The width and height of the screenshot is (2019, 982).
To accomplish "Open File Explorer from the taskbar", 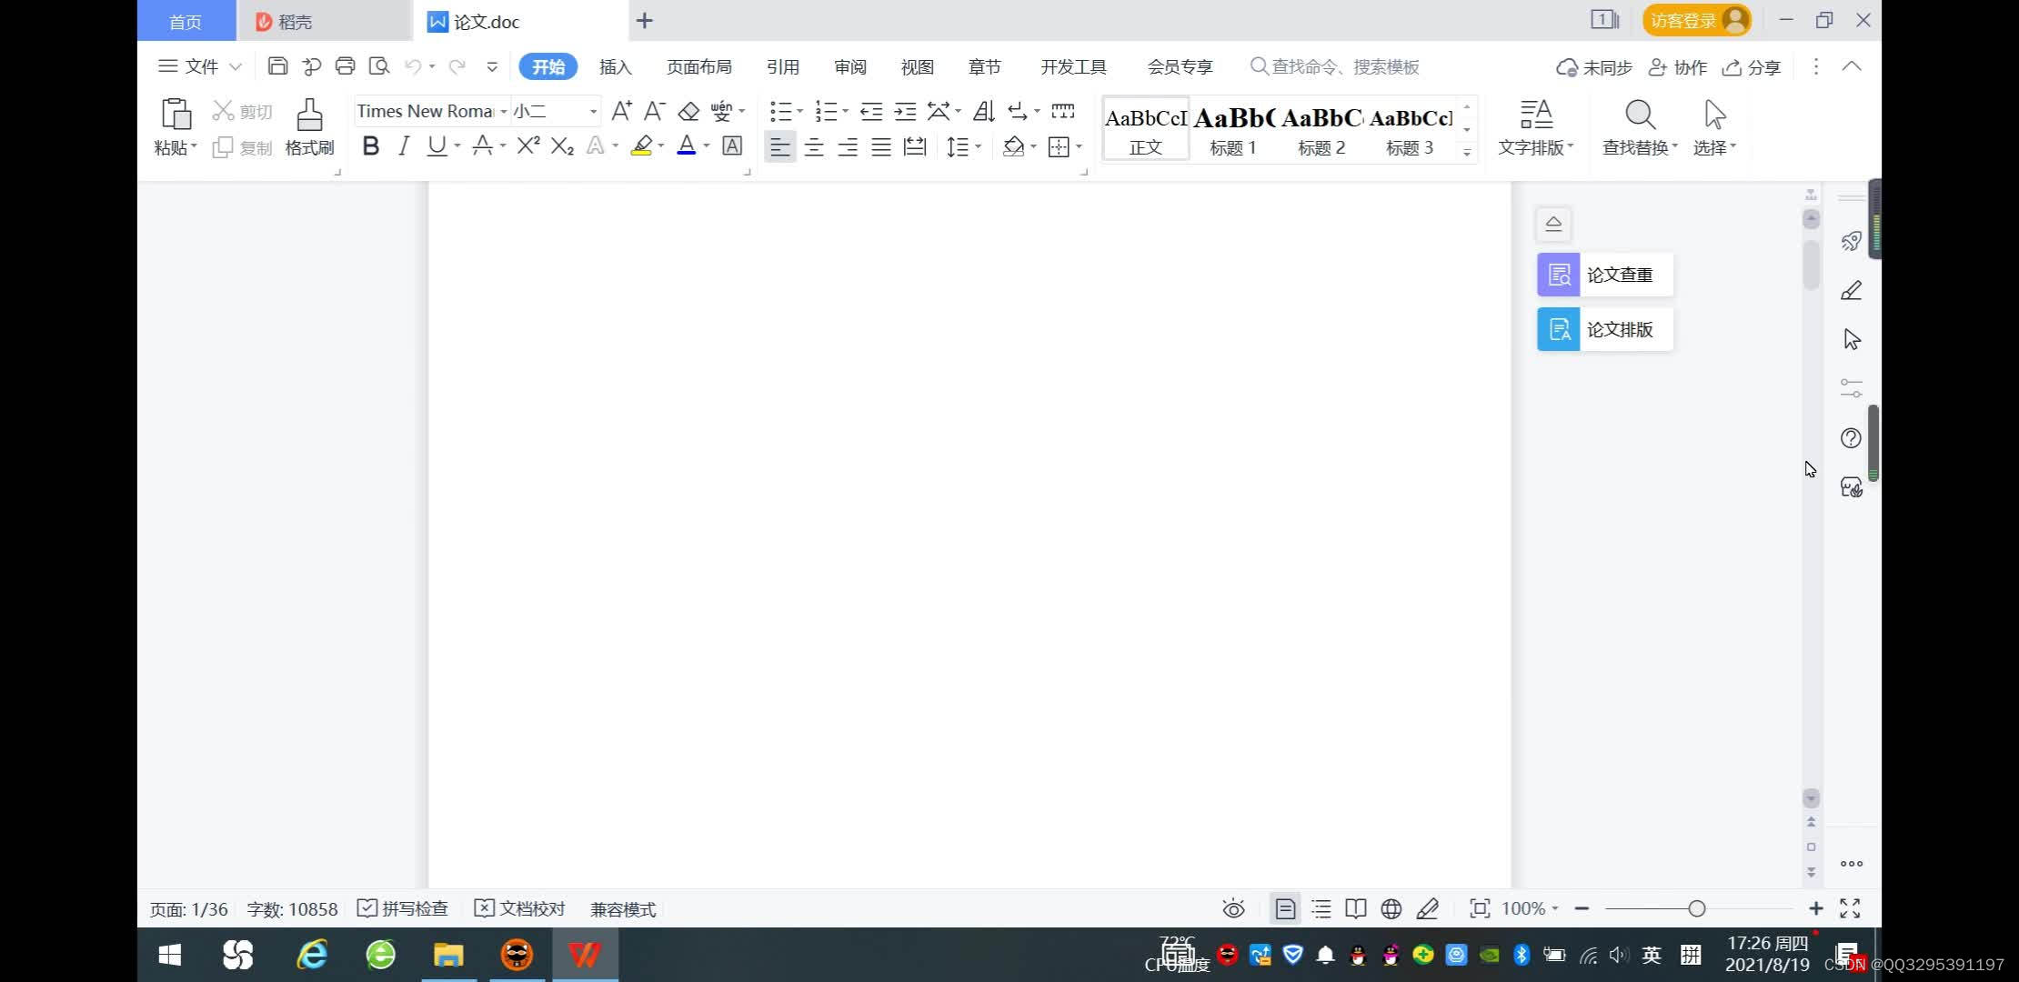I will (447, 955).
